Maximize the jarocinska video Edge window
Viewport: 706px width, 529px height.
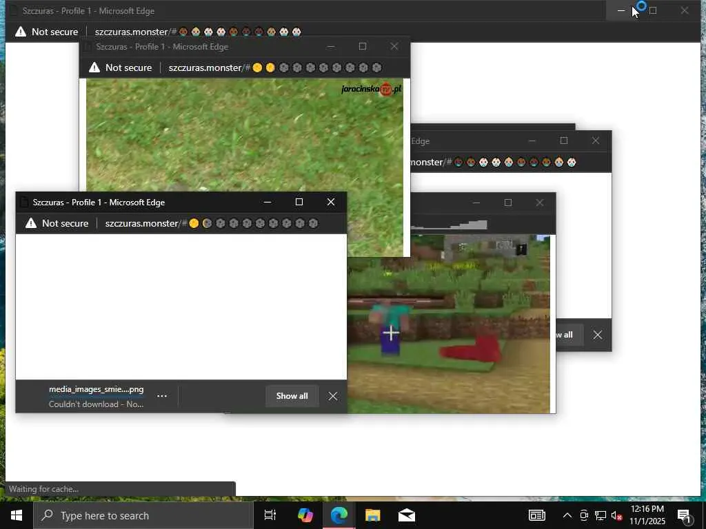(363, 47)
